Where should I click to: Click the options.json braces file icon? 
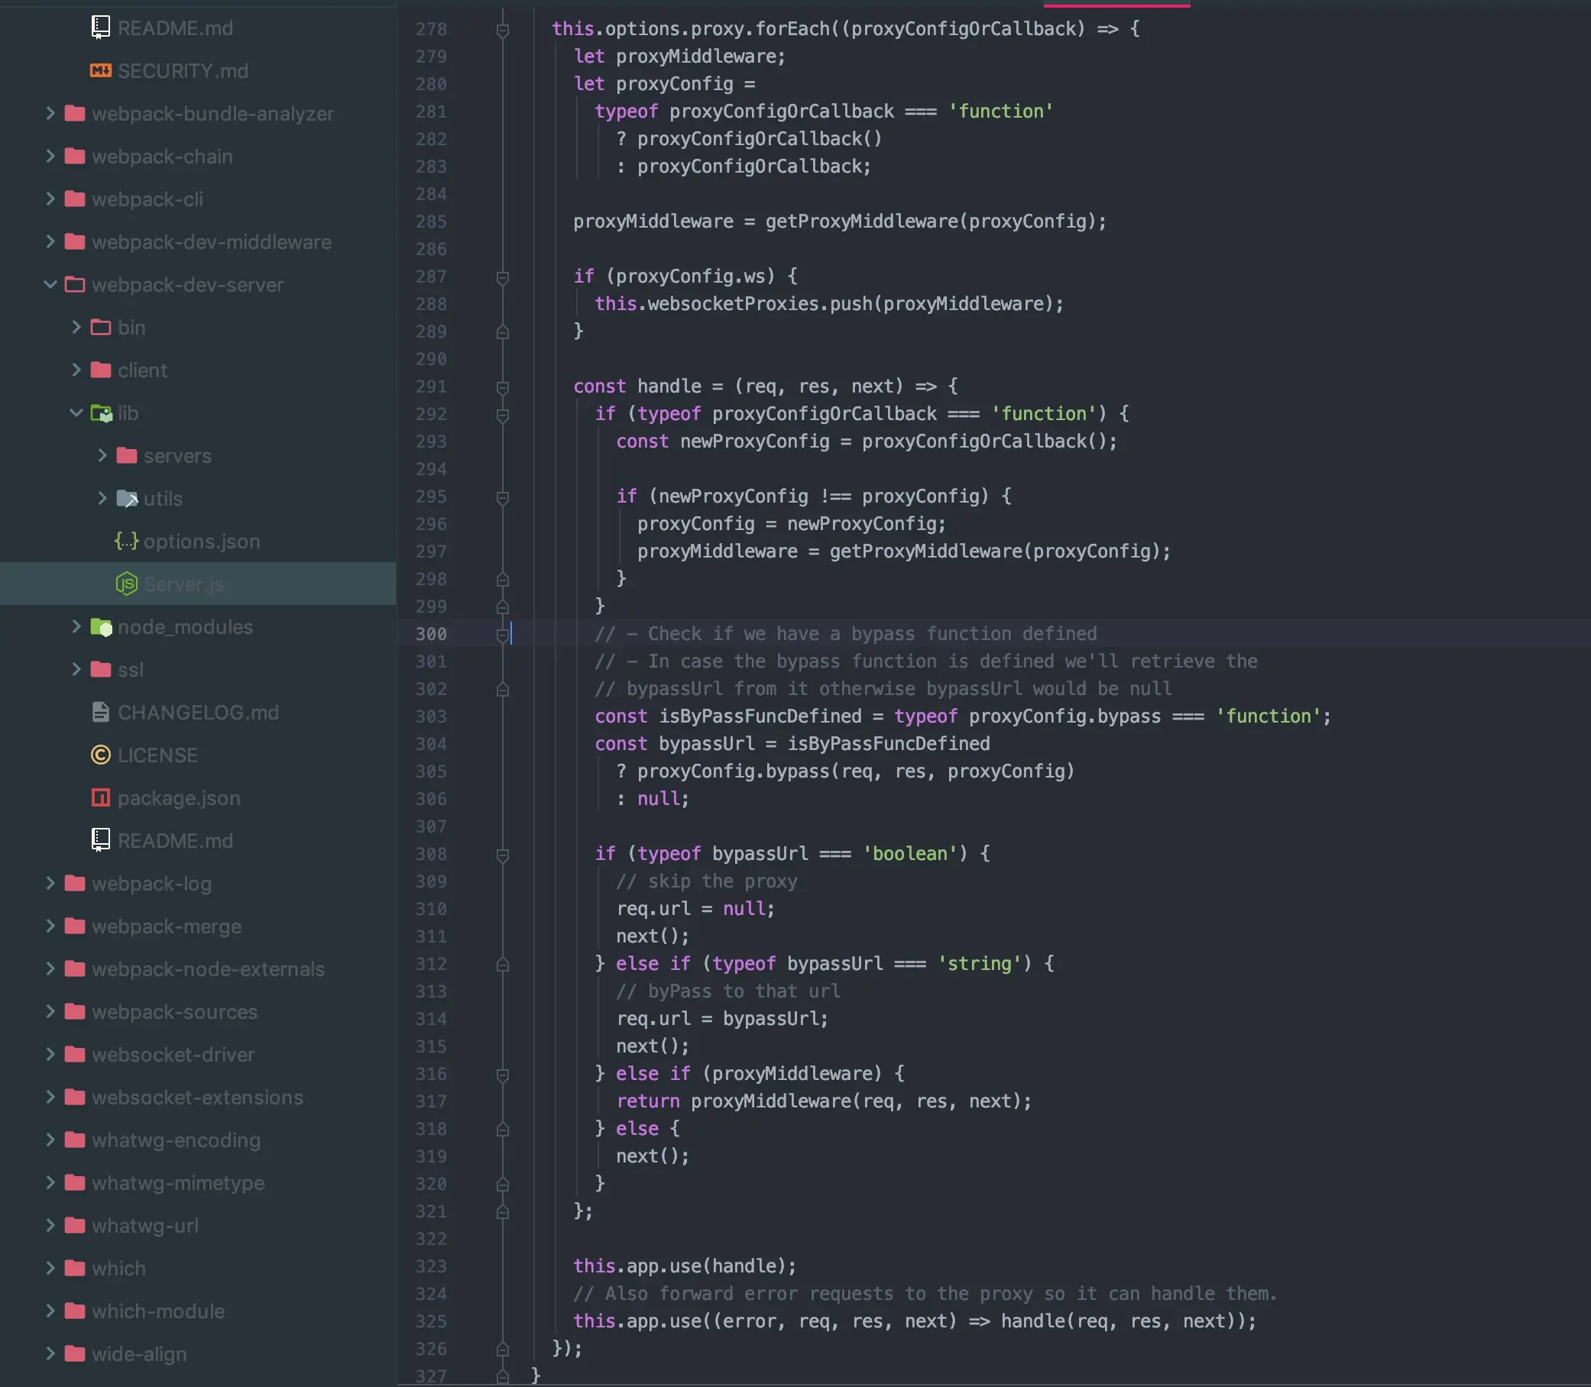[126, 541]
